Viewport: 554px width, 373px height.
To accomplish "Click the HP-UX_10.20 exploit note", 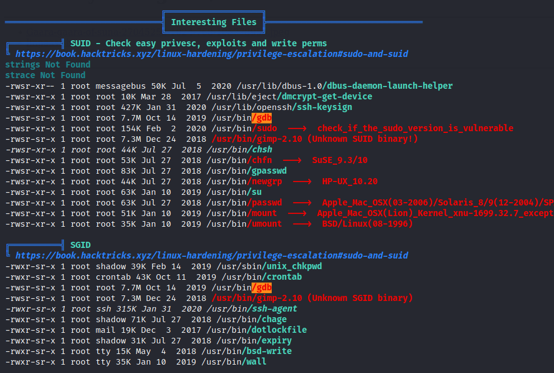I will point(350,181).
